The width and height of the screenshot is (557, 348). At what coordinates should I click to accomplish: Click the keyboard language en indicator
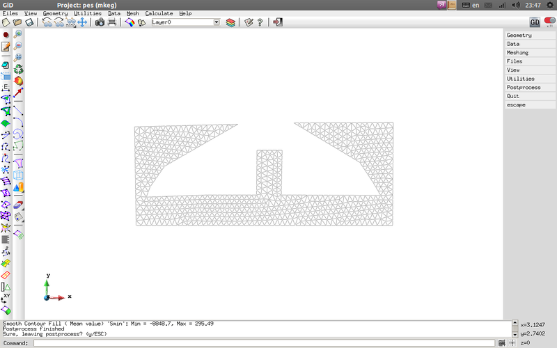[x=471, y=5]
